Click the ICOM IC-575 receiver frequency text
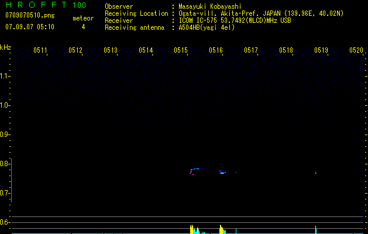 (235, 20)
